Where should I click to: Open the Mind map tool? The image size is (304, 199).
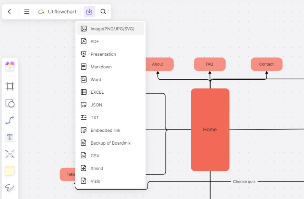pyautogui.click(x=10, y=154)
